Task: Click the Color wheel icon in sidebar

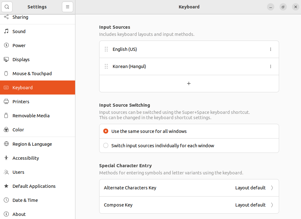Action: pyautogui.click(x=6, y=129)
